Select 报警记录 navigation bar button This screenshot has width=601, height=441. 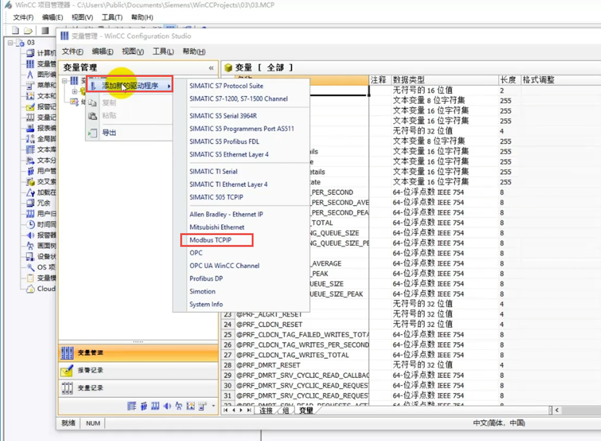tap(138, 370)
